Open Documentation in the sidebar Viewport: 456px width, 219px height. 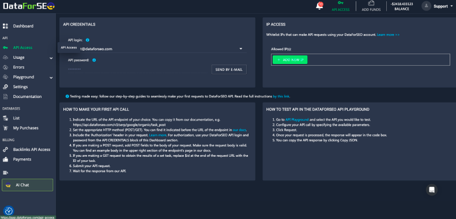27,97
